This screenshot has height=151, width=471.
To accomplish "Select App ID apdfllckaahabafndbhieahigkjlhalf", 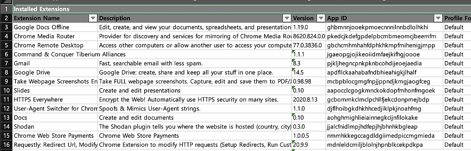I will pyautogui.click(x=385, y=72).
